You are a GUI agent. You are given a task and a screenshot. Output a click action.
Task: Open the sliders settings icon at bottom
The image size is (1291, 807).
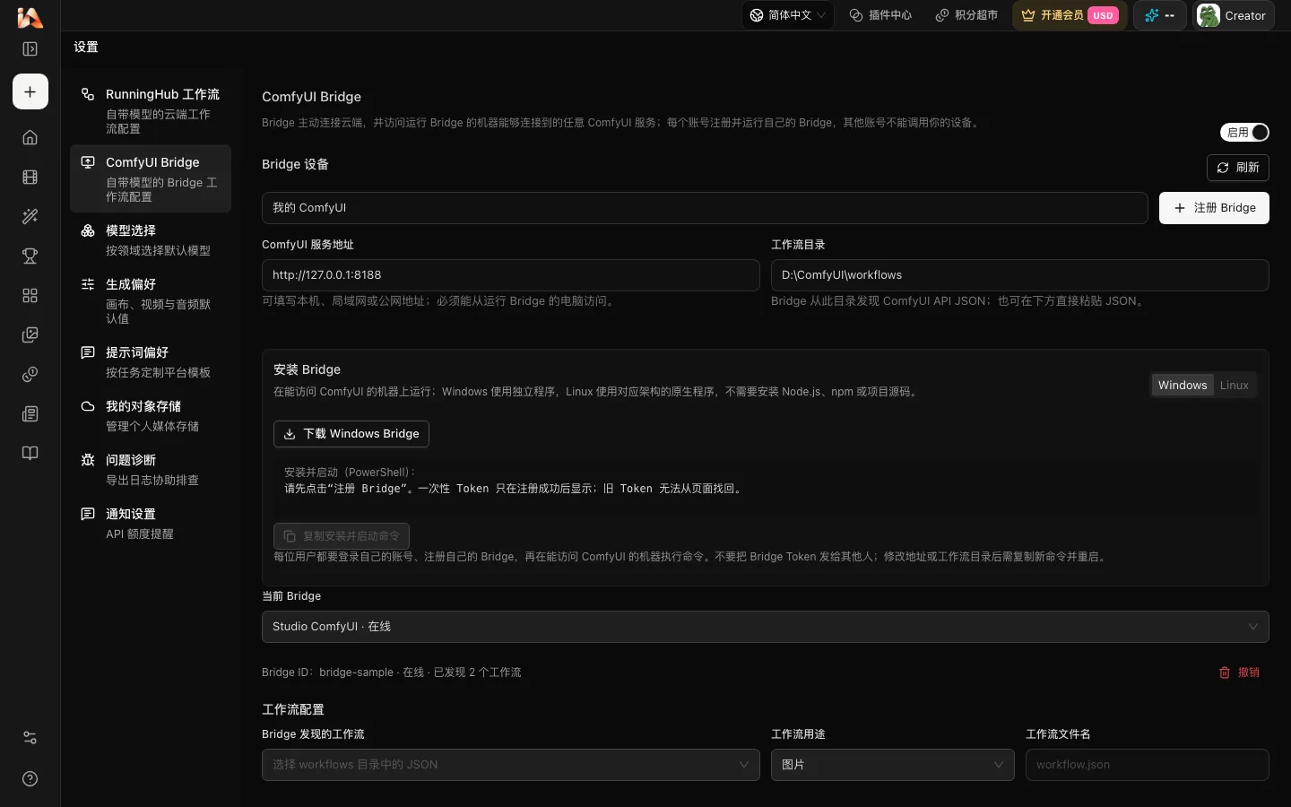click(x=30, y=738)
